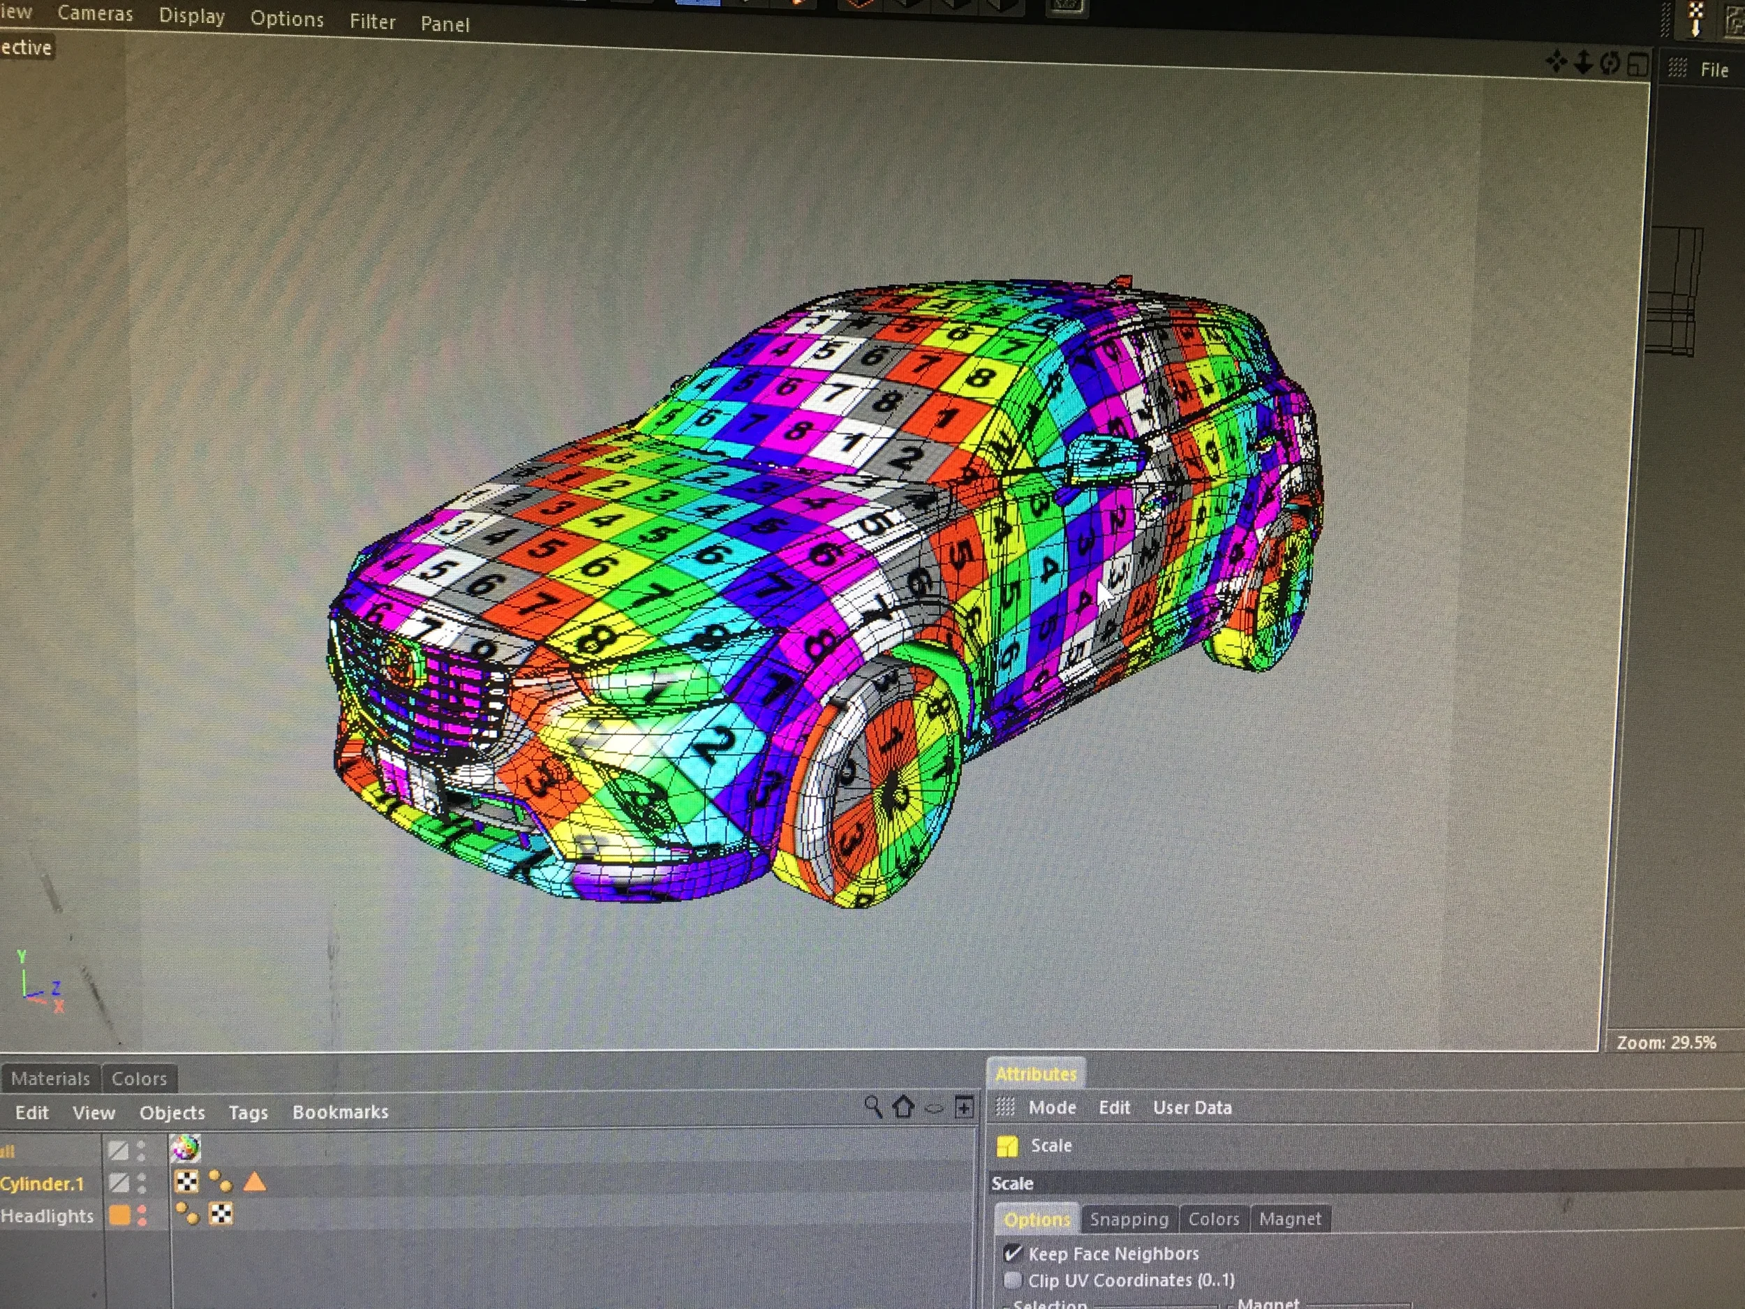Uncheck Keep Face Neighbors checkbox
1745x1309 pixels.
1012,1253
